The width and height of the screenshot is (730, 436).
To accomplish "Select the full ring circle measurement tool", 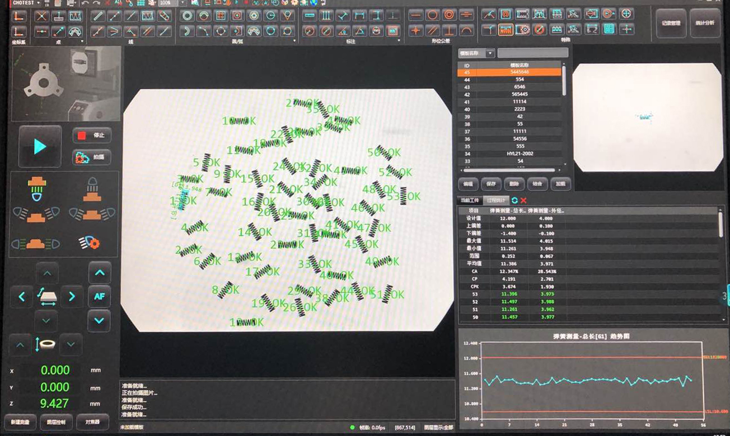I will (x=187, y=16).
